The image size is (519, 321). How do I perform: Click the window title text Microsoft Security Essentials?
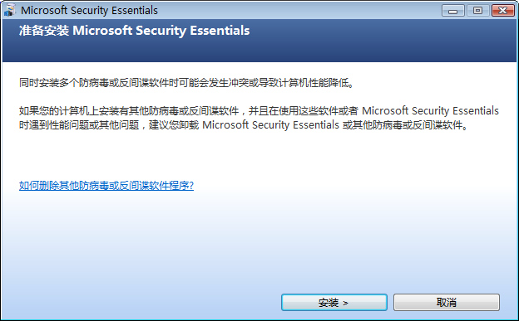pos(89,10)
